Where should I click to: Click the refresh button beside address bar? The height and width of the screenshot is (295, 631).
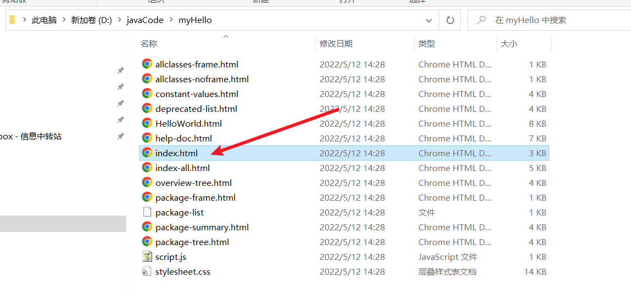click(x=450, y=20)
